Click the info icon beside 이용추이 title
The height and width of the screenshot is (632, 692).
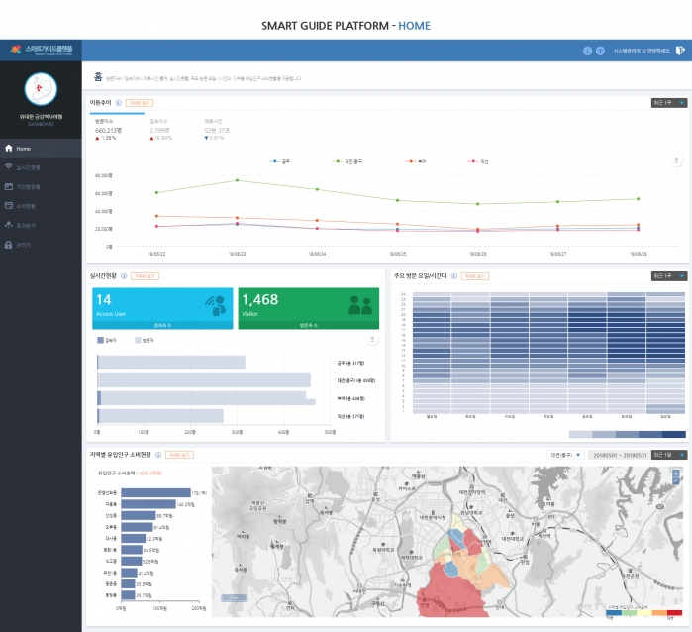pyautogui.click(x=119, y=102)
